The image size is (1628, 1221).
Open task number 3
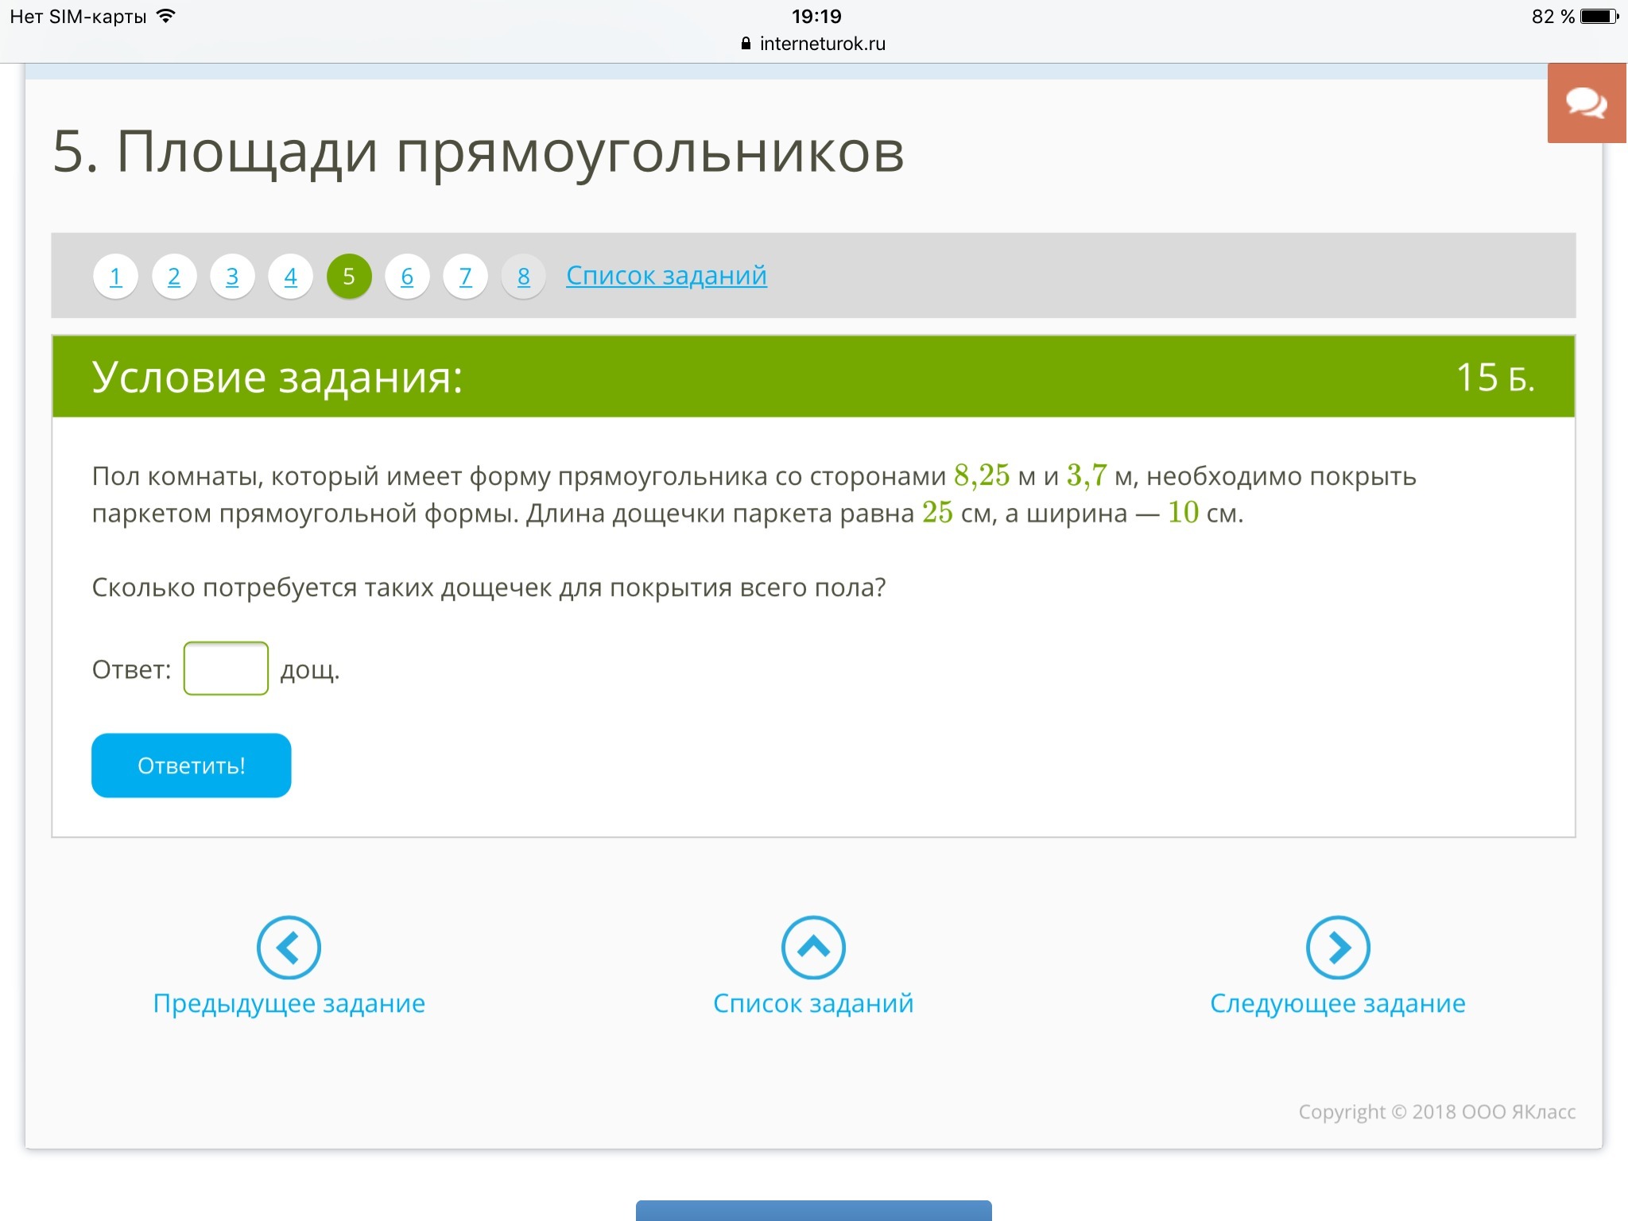click(x=232, y=277)
